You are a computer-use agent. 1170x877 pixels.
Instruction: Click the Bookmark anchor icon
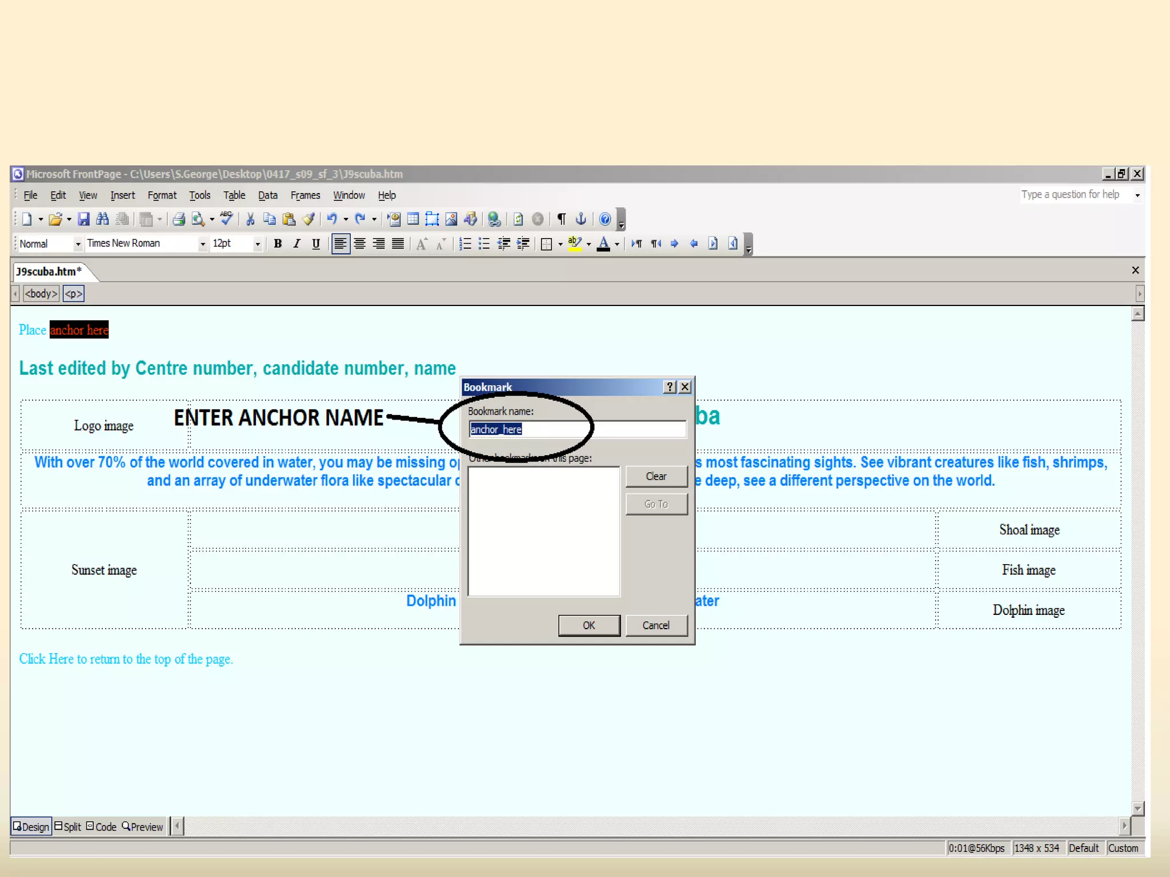click(581, 219)
